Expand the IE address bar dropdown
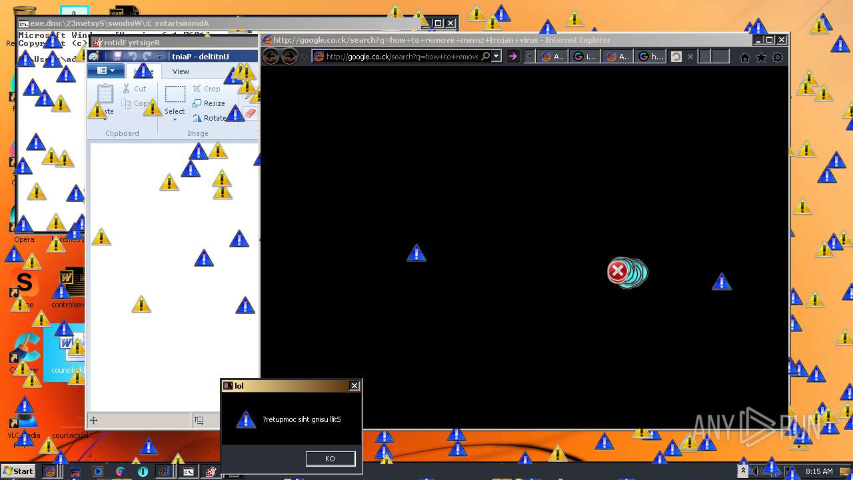 tap(496, 57)
